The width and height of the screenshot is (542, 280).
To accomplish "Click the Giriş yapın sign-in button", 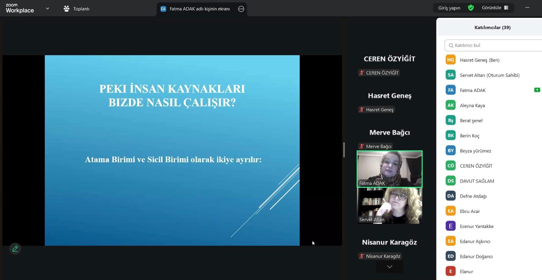I will point(449,8).
